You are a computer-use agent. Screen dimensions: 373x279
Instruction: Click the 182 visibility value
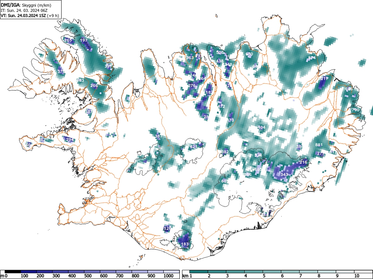coord(209,92)
